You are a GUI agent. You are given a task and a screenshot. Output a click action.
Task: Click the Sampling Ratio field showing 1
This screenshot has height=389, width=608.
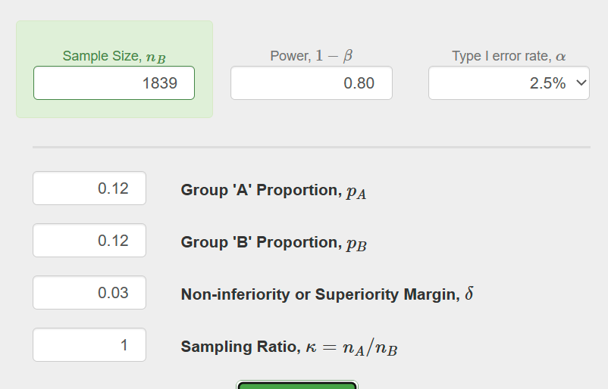tap(89, 345)
